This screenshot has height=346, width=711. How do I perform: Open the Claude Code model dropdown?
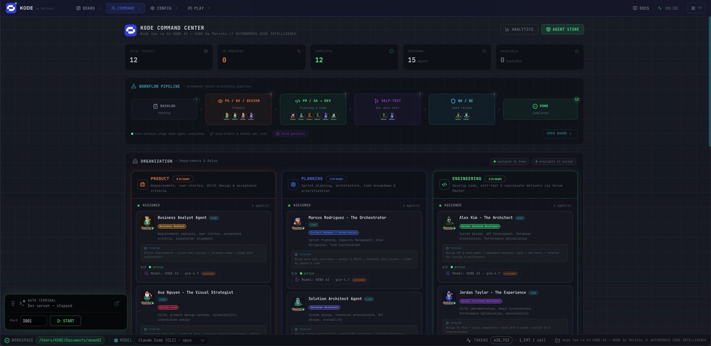[172, 340]
